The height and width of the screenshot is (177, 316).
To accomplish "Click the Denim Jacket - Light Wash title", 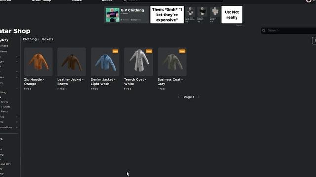I will [x=103, y=82].
